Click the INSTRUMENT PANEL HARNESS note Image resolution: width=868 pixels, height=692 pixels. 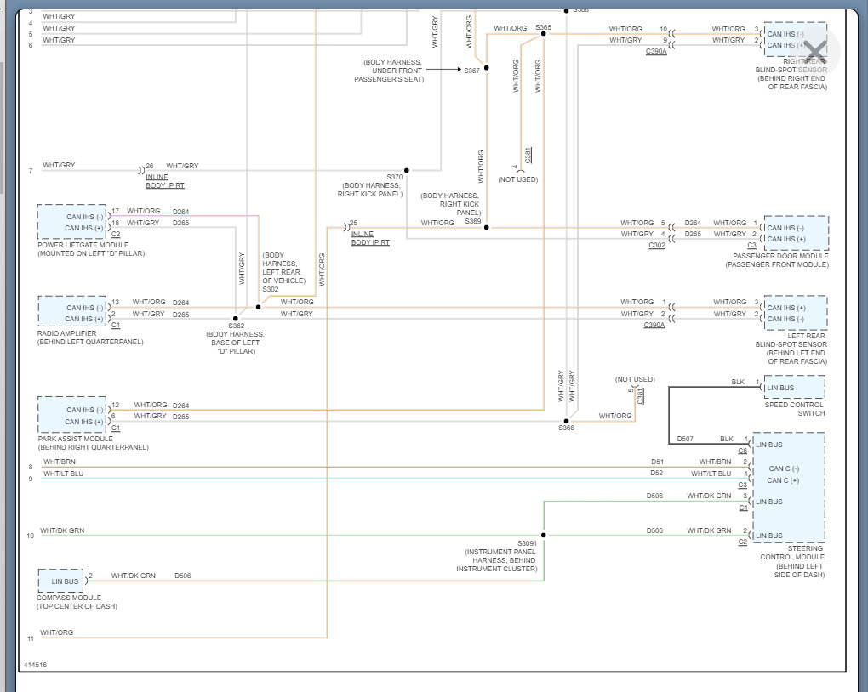click(x=497, y=559)
